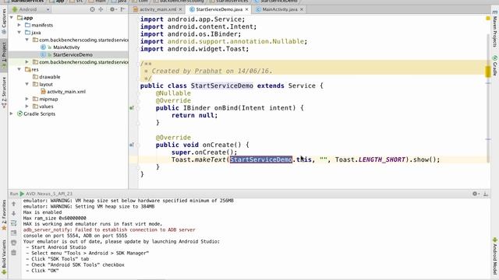Image resolution: width=499 pixels, height=280 pixels.
Task: Open the Gradle side tab
Action: [495, 66]
